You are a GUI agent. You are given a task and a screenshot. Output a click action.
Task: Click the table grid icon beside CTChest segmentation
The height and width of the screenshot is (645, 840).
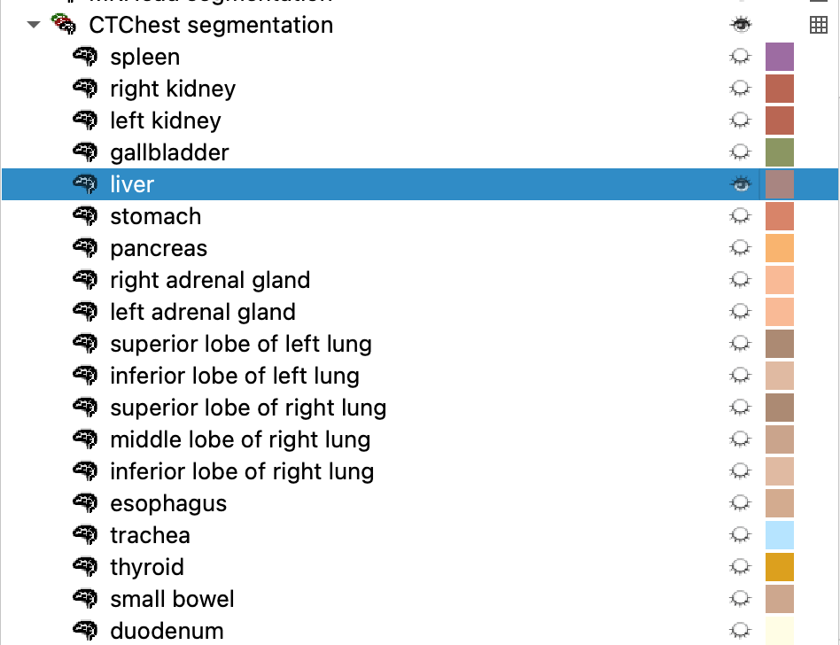818,25
